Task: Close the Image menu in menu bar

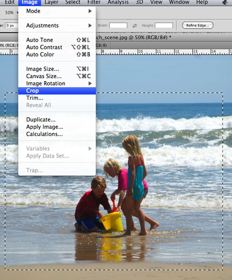Action: (x=30, y=2)
